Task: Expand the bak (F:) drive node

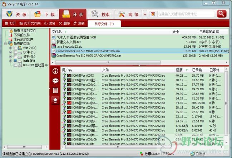Action: coord(10,61)
